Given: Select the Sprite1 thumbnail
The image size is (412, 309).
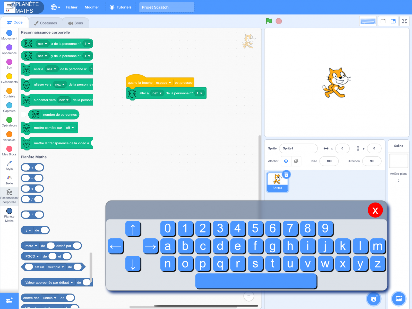Looking at the screenshot, I should point(277,182).
